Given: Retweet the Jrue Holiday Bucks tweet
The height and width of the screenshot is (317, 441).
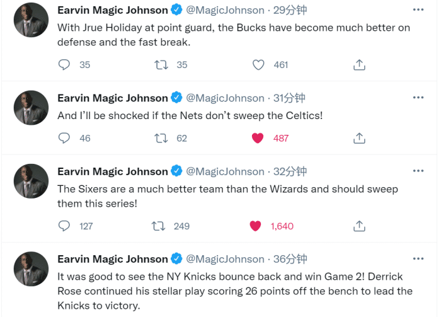Looking at the screenshot, I should tap(161, 65).
